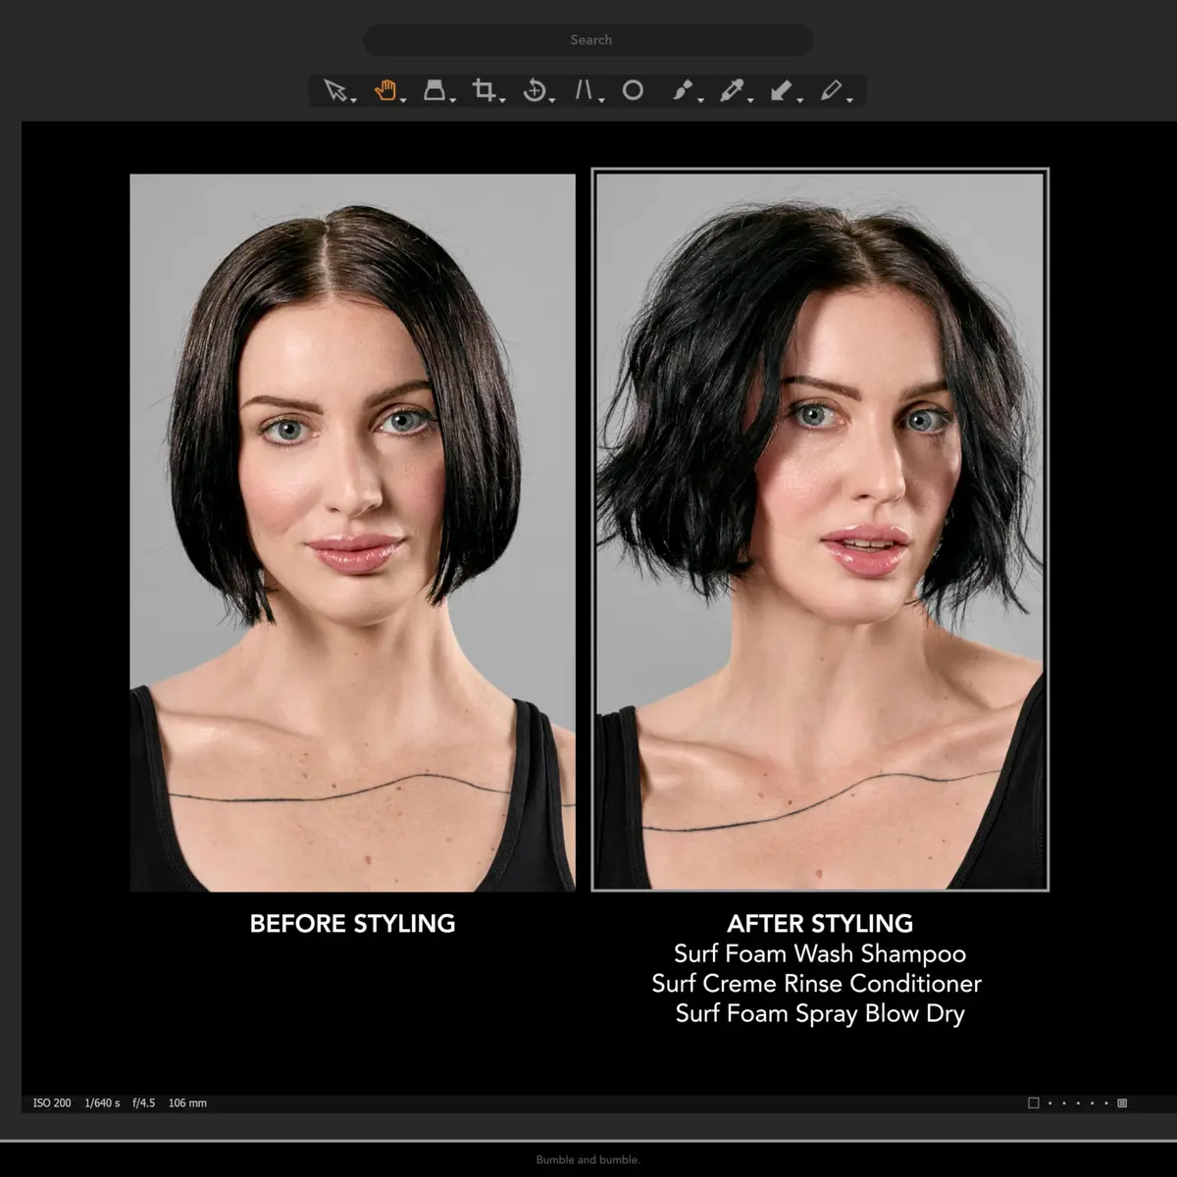
Task: Toggle the square color tag box
Action: coord(1033,1103)
